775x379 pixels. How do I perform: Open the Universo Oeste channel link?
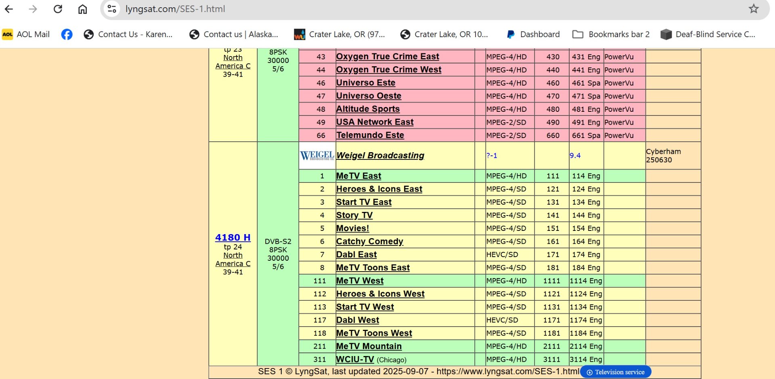point(369,96)
